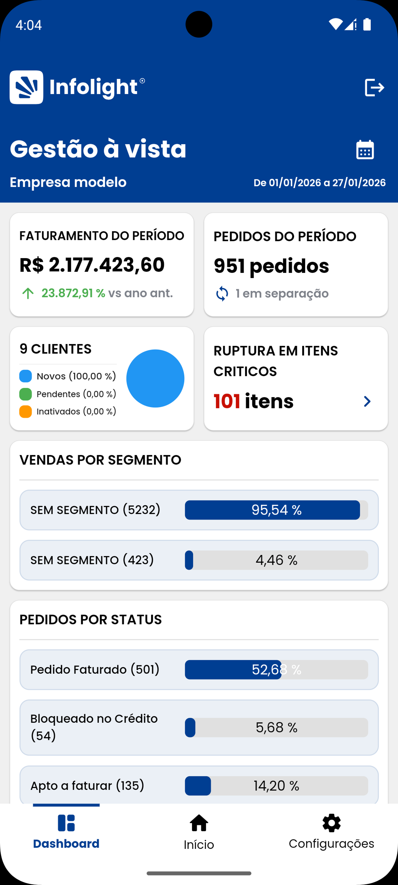Open the calendar date picker icon
This screenshot has height=885, width=398.
[365, 150]
